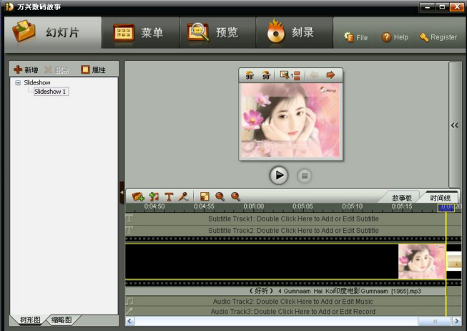
Task: Click the greyed-out delete button beside 新增
Action: [x=56, y=69]
